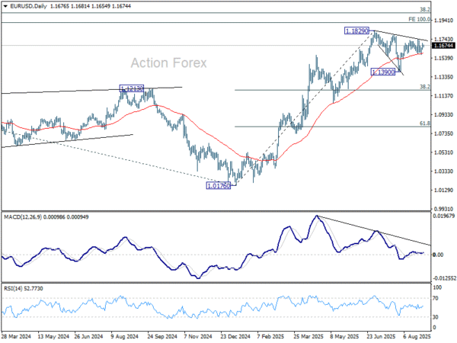Select the 1.12130 price label

[132, 88]
